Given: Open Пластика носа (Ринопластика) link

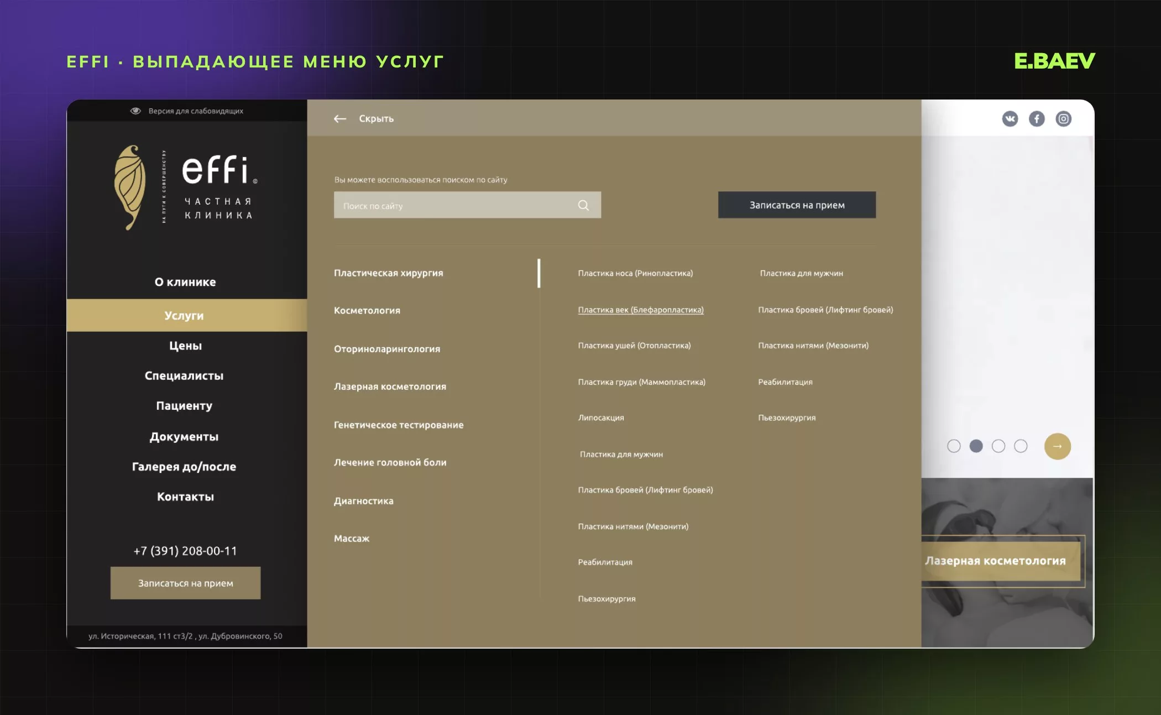Looking at the screenshot, I should pyautogui.click(x=635, y=273).
